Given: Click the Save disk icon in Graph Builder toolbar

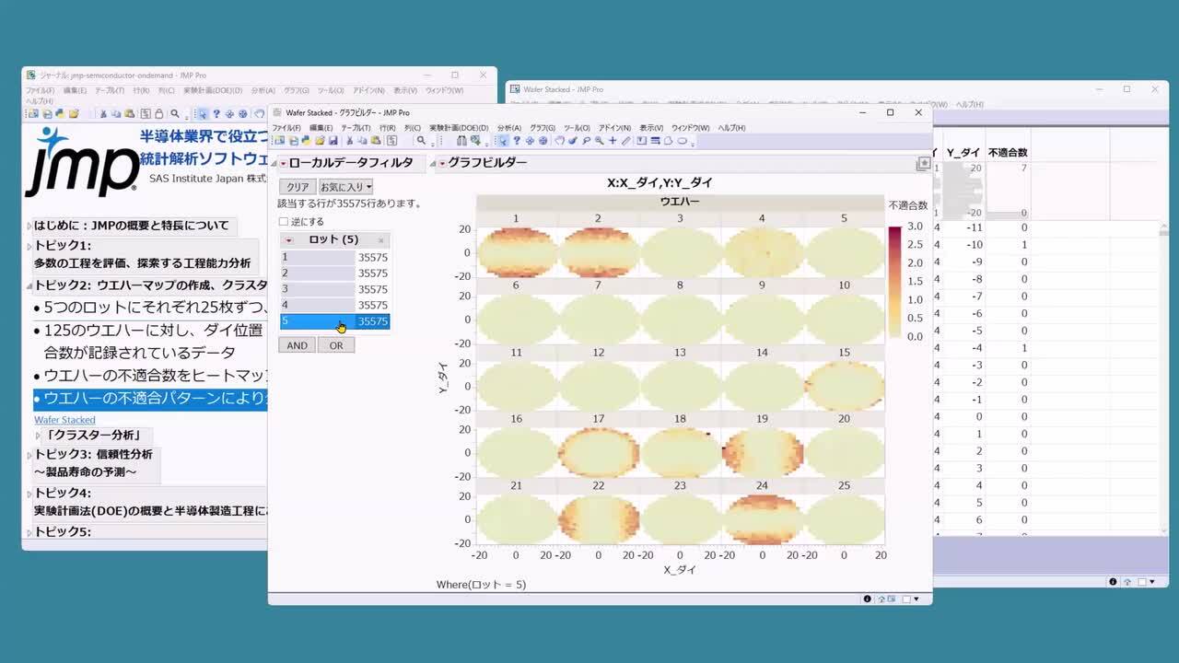Looking at the screenshot, I should (333, 141).
